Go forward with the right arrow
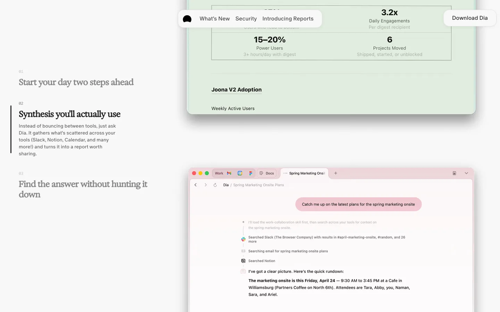The height and width of the screenshot is (312, 500). click(x=206, y=185)
